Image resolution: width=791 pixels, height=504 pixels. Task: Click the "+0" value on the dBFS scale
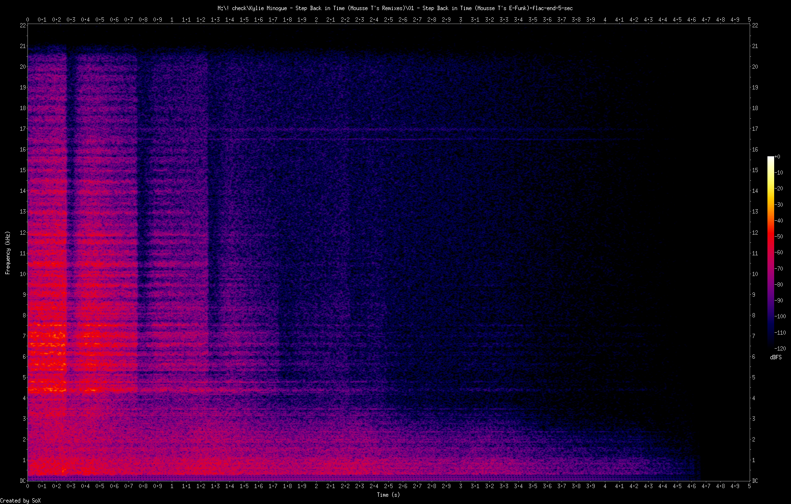click(778, 157)
